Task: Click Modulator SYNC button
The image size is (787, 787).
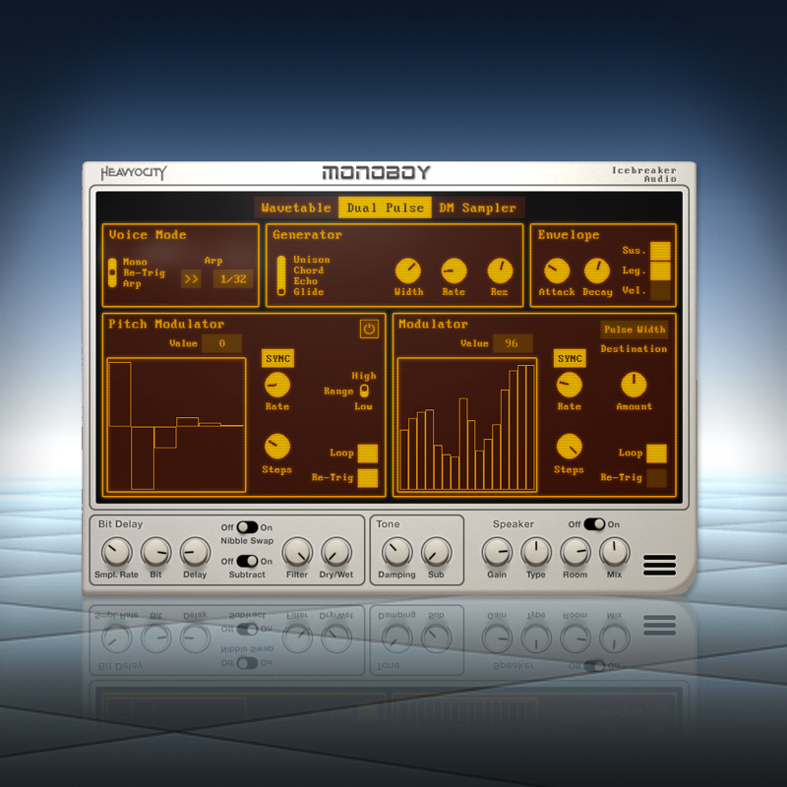Action: click(x=570, y=358)
